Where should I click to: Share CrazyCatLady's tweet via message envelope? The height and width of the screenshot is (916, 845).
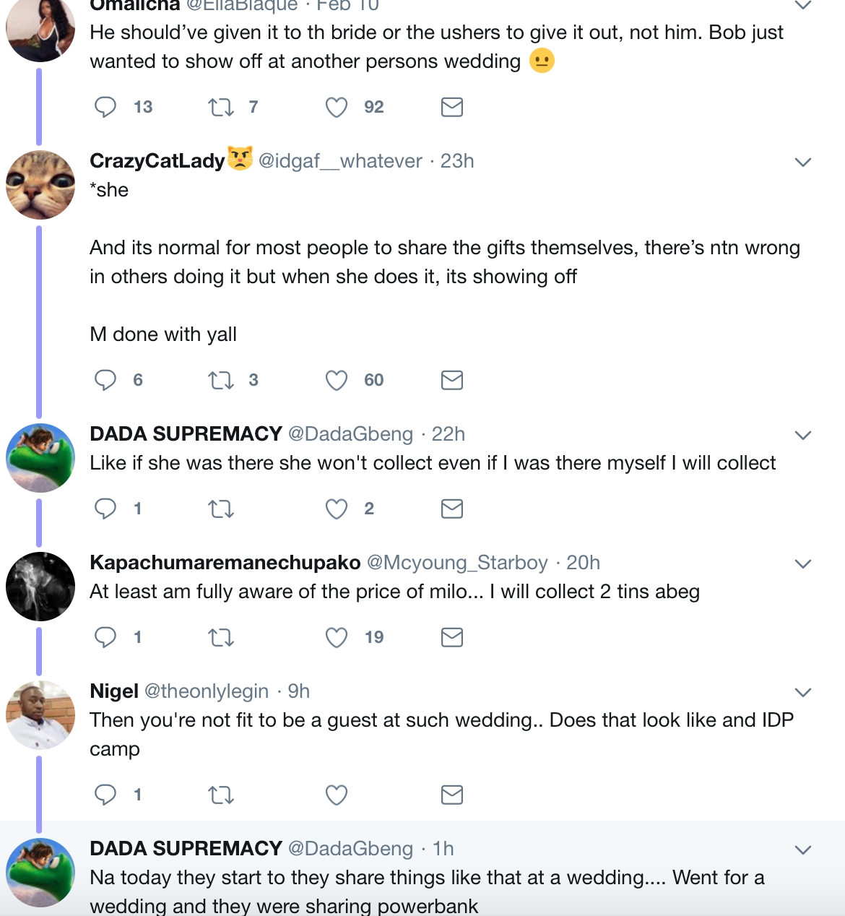(452, 380)
